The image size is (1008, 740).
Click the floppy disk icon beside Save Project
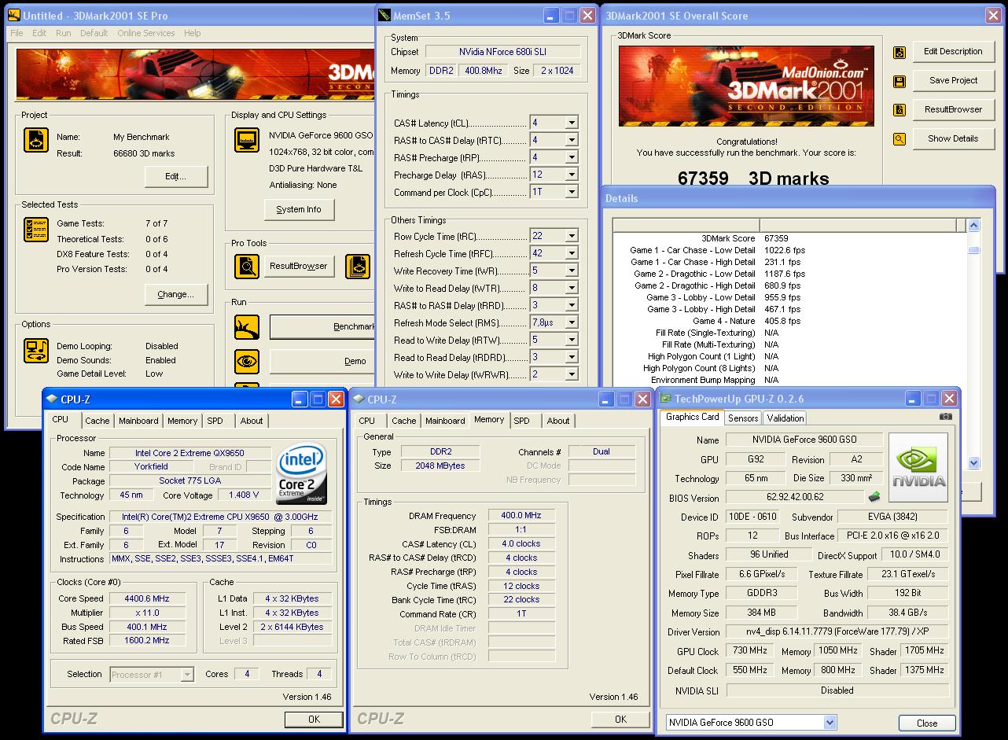(899, 82)
